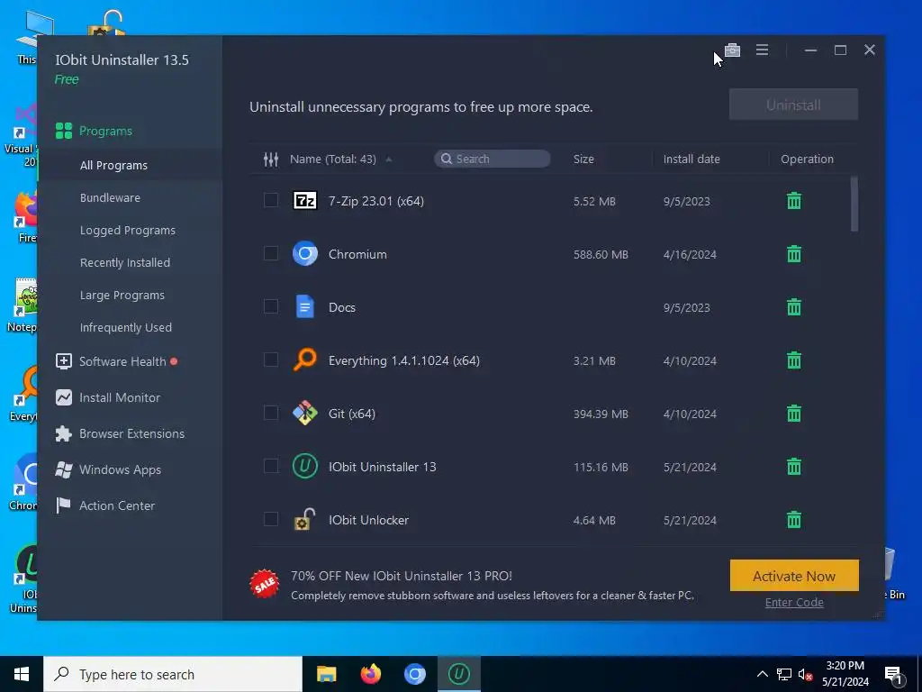Open the hamburger options menu

click(762, 50)
